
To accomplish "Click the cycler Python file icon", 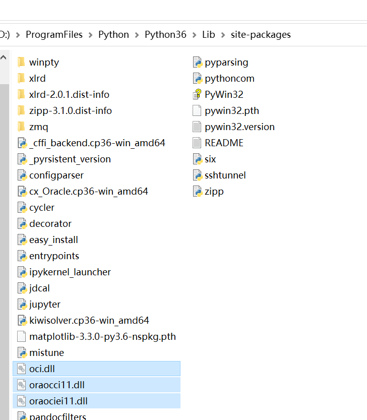I will click(22, 207).
